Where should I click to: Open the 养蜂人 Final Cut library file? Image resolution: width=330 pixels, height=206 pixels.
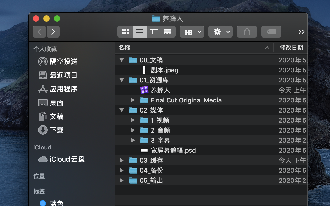160,90
